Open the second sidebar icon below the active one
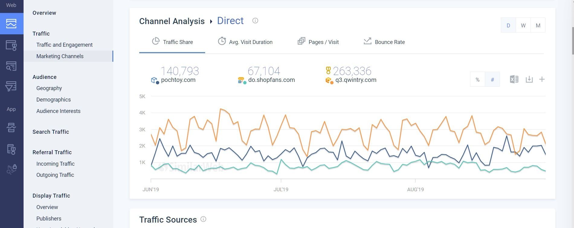574x228 pixels. (x=11, y=66)
